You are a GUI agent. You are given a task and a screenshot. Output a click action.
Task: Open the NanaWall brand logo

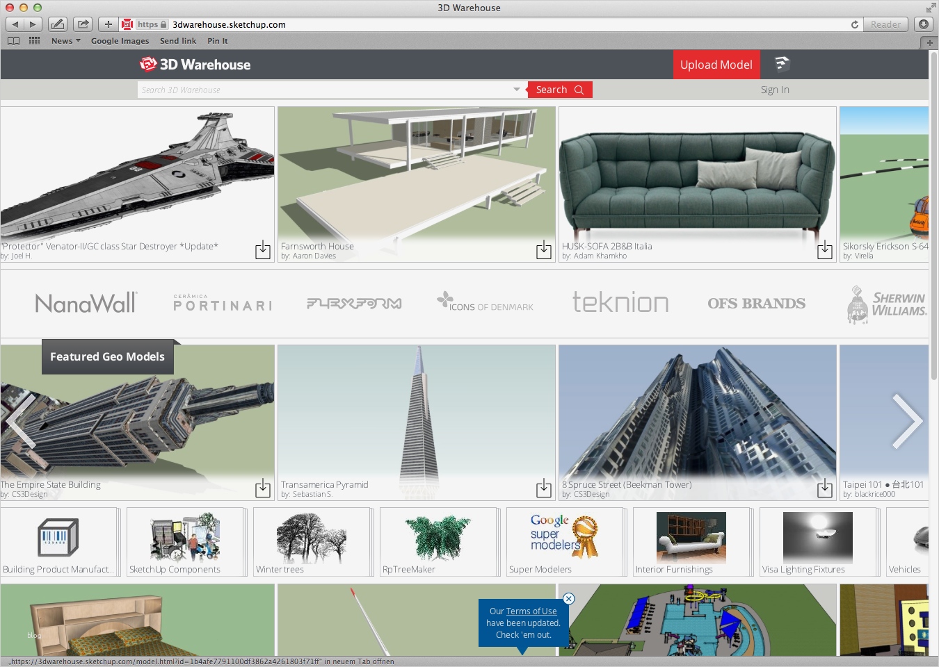[x=86, y=303]
